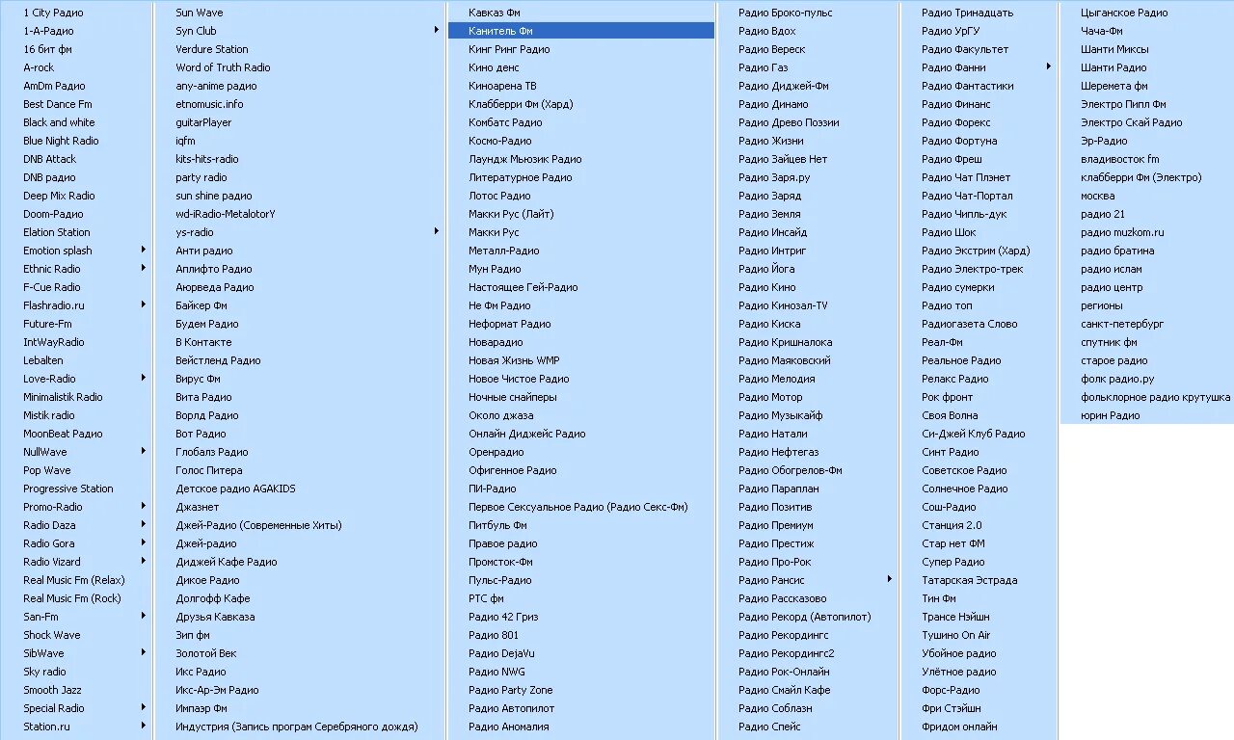Image resolution: width=1234 pixels, height=740 pixels.
Task: Expand the Syn Club submenu arrow
Action: pos(437,31)
